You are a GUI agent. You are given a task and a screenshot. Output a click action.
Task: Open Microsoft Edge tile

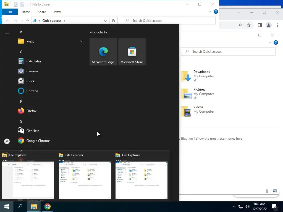tap(103, 52)
